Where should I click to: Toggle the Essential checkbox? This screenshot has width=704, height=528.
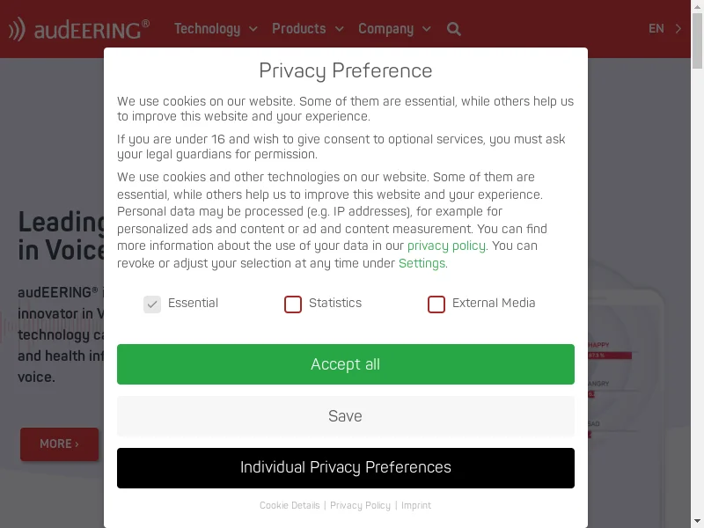152,304
